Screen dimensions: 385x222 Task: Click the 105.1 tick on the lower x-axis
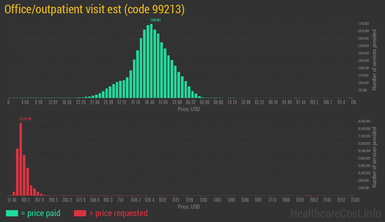pos(25,200)
